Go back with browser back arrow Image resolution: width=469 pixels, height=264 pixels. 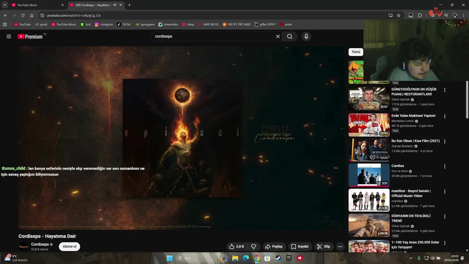(x=5, y=15)
